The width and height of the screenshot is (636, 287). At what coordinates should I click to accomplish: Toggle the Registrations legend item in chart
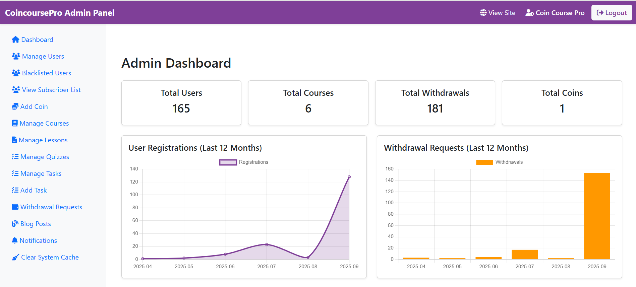coord(244,162)
